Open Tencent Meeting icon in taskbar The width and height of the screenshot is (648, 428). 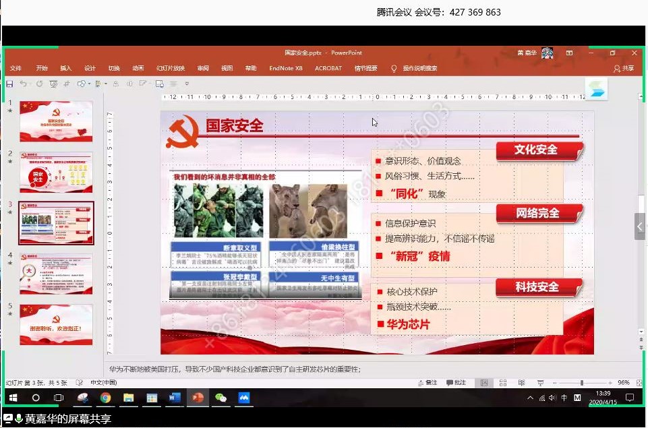pos(244,398)
